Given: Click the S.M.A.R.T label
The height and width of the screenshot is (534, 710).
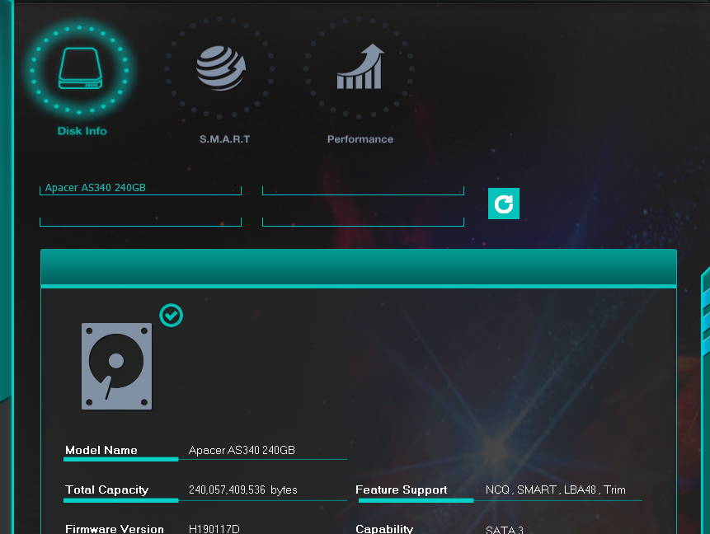Looking at the screenshot, I should 224,139.
